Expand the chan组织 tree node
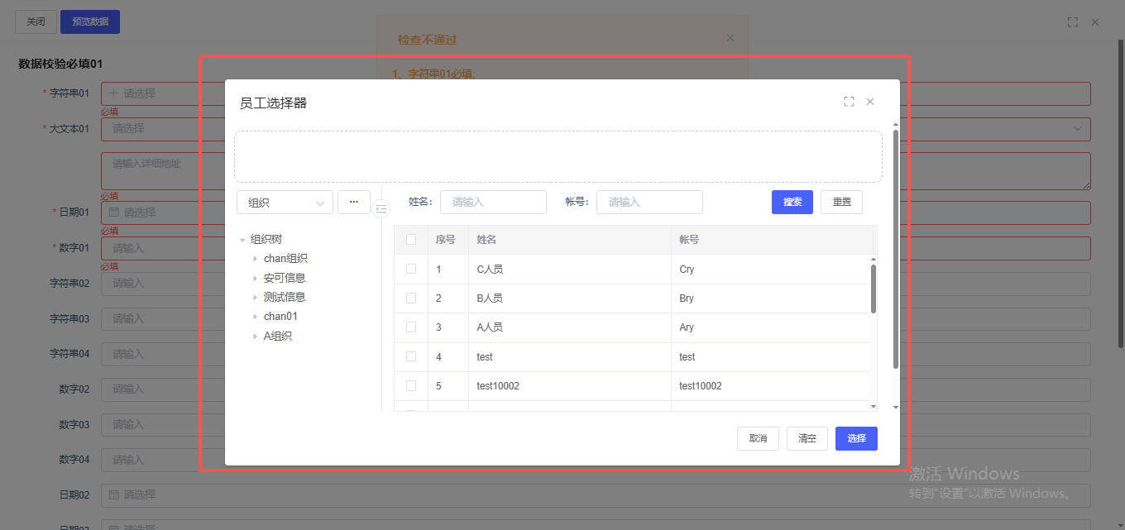 coord(256,259)
